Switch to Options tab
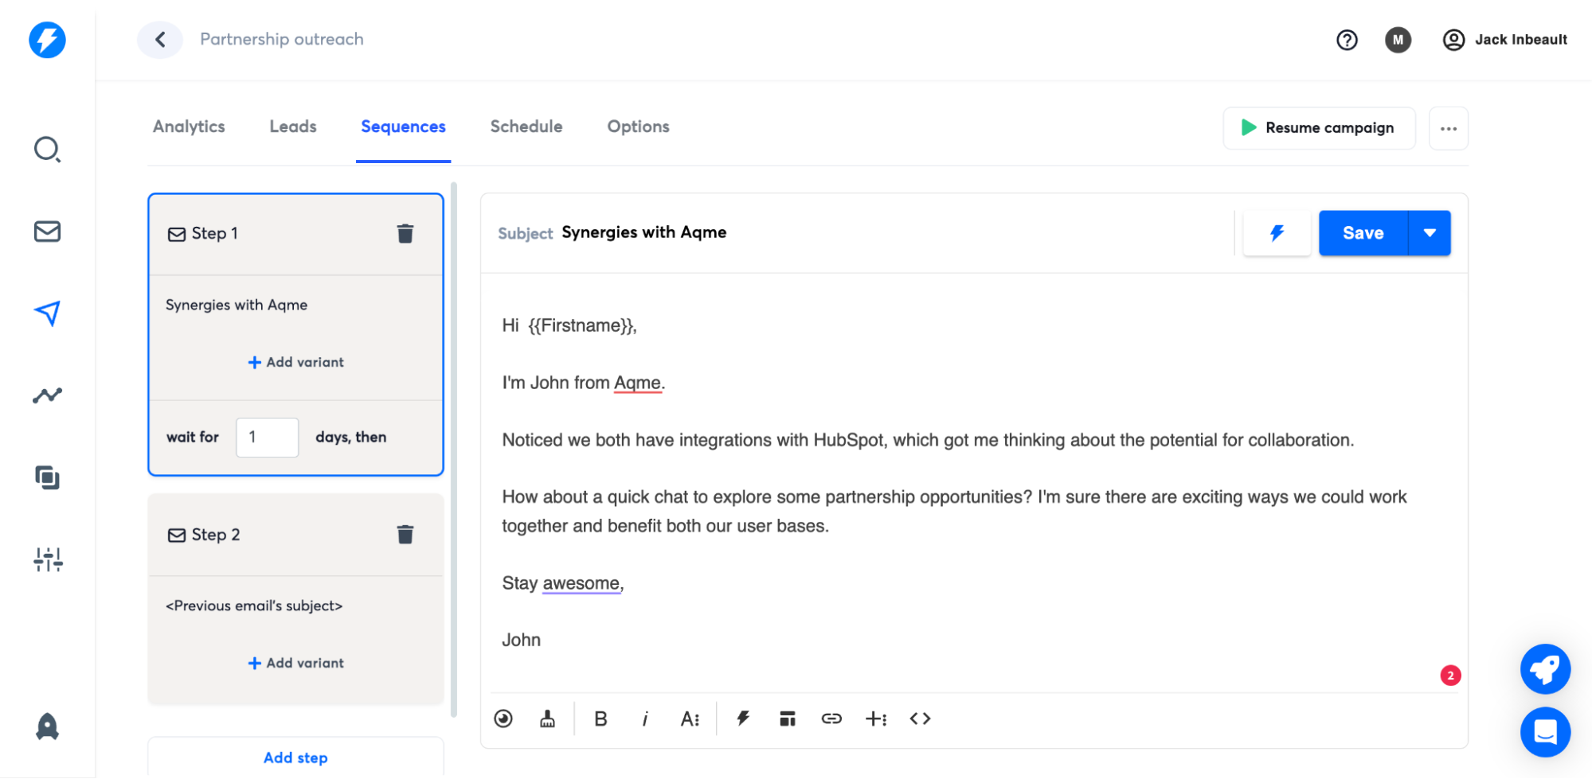 [638, 127]
